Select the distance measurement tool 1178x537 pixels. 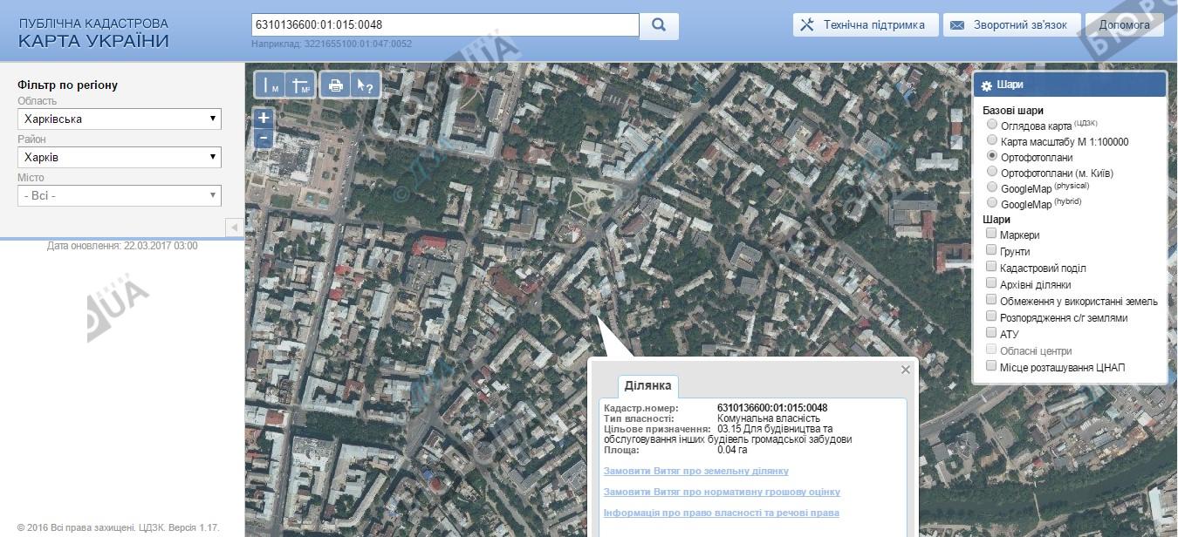(271, 85)
